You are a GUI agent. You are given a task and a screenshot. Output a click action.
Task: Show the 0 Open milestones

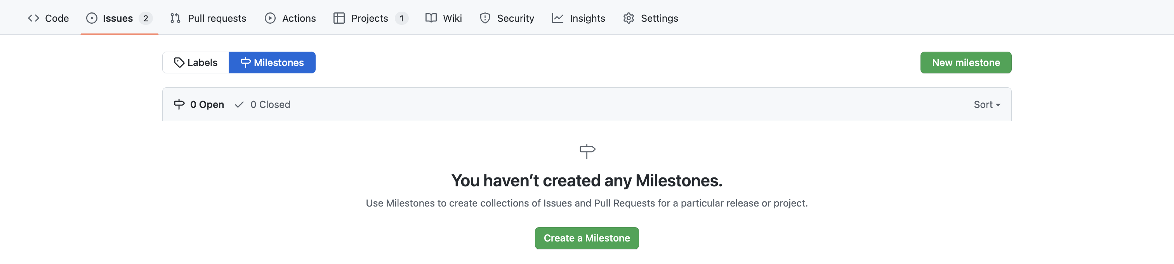[199, 105]
